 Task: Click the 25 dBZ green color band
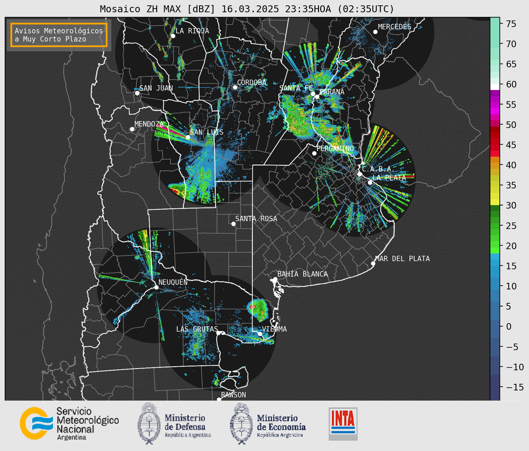[x=495, y=226]
